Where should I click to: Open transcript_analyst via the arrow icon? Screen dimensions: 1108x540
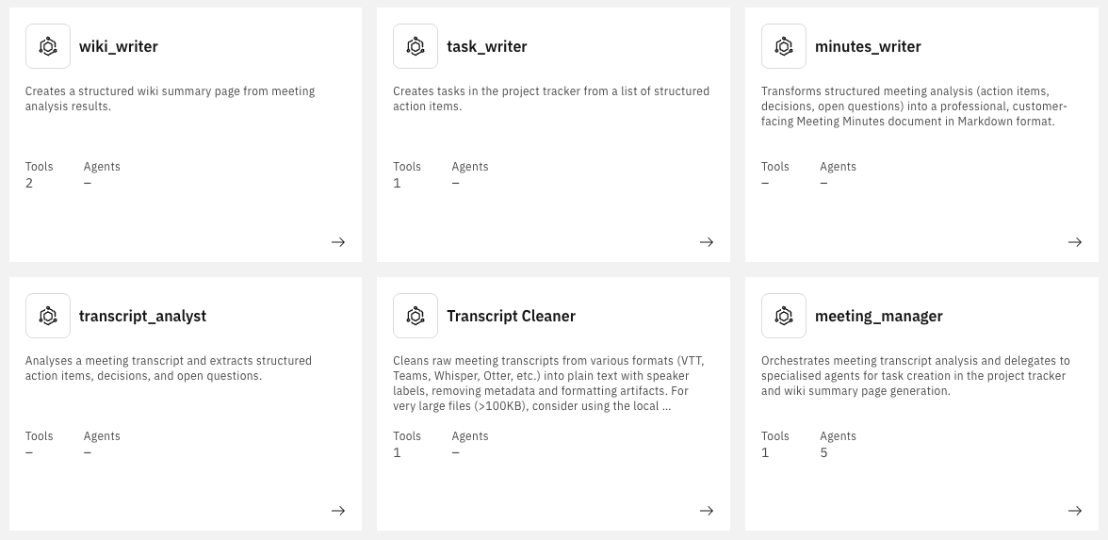point(338,511)
